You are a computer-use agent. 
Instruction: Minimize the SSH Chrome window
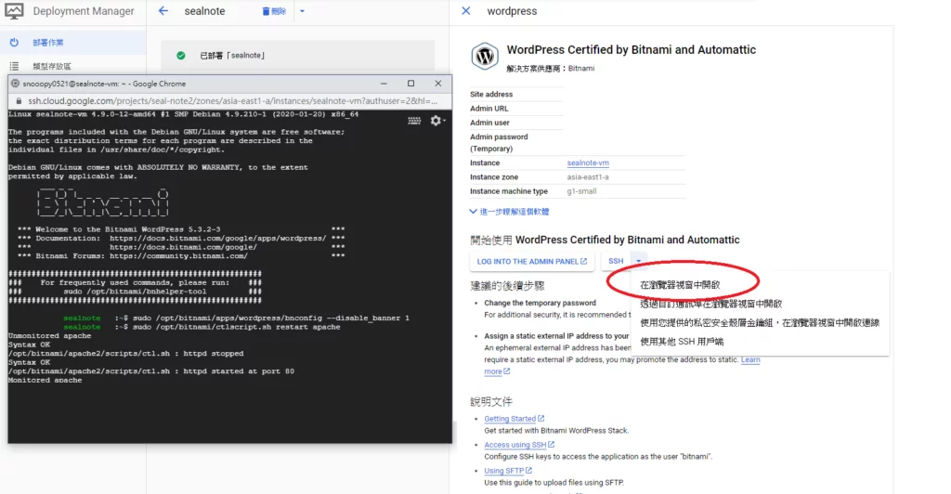tap(384, 84)
